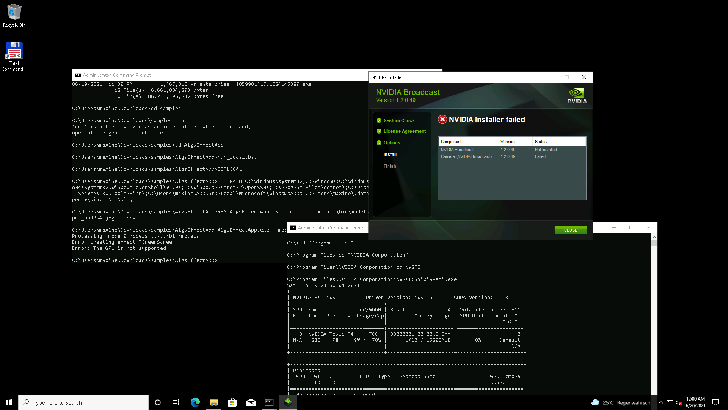Click the NVIDIA installer taskbar icon
Viewport: 728px width, 410px height.
288,402
